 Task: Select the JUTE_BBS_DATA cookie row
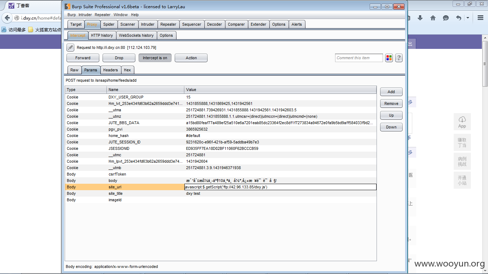(221, 123)
